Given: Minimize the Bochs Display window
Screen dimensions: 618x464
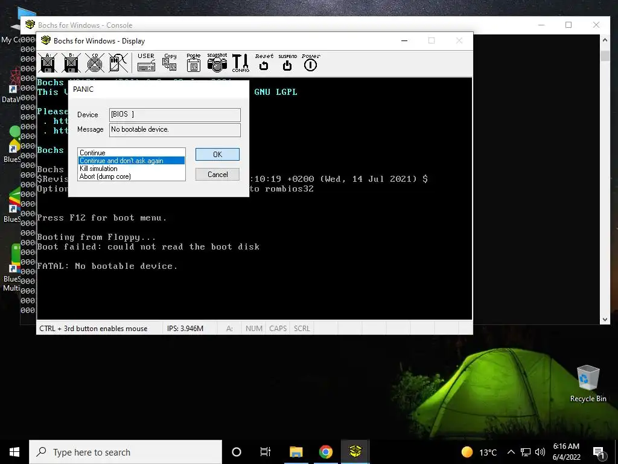Looking at the screenshot, I should point(404,40).
